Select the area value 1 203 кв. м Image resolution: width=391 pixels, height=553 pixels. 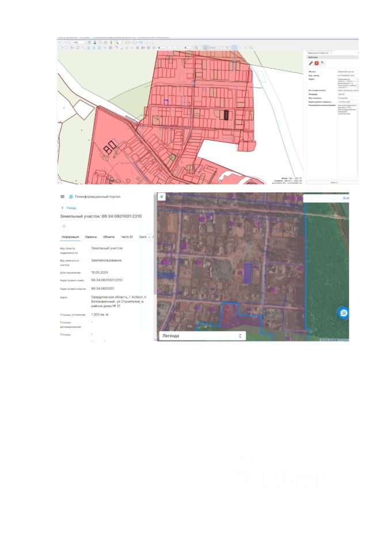(100, 315)
